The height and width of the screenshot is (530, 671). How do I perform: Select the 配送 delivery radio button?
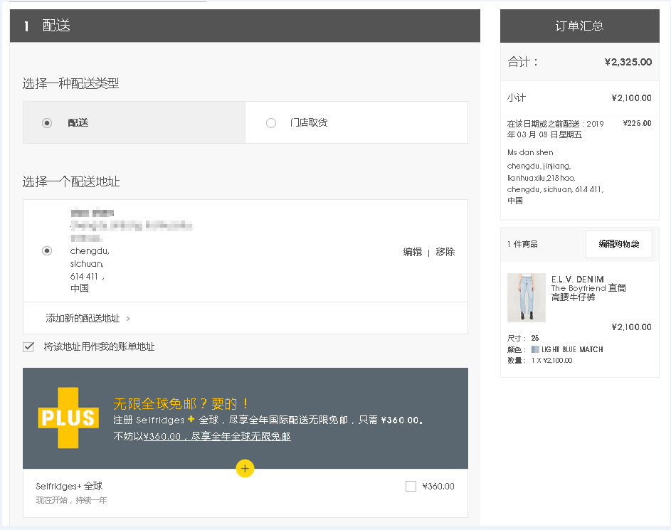(47, 123)
